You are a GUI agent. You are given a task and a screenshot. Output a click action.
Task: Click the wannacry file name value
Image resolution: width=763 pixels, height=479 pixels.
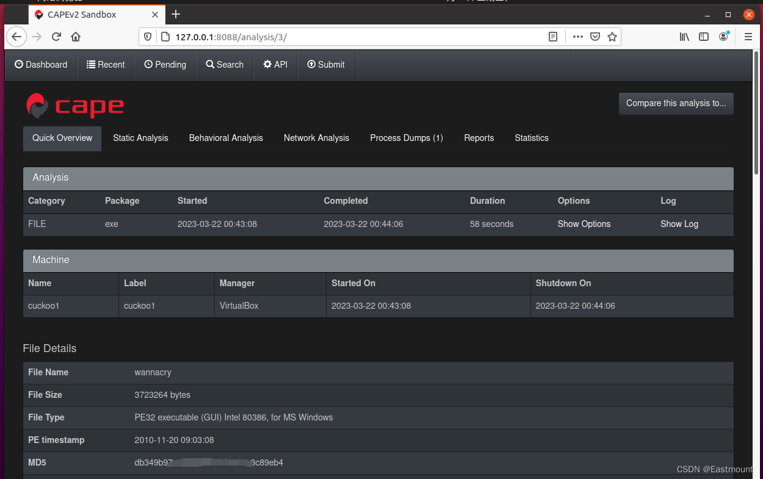tap(153, 372)
